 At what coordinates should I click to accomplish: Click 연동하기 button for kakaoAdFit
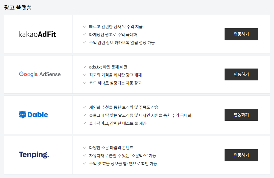[x=241, y=34]
